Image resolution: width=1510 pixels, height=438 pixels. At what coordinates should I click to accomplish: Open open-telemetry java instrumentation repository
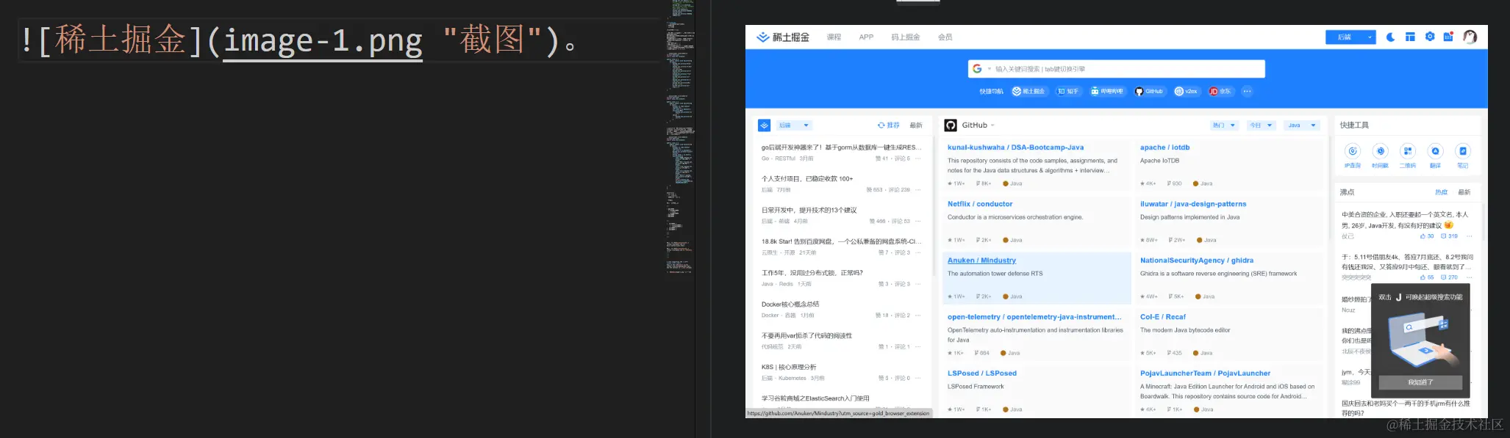pos(1034,317)
